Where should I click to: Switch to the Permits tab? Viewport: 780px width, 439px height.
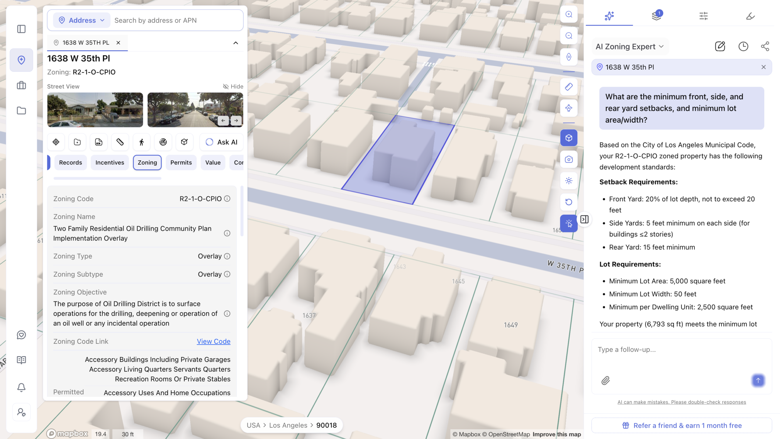coord(181,163)
